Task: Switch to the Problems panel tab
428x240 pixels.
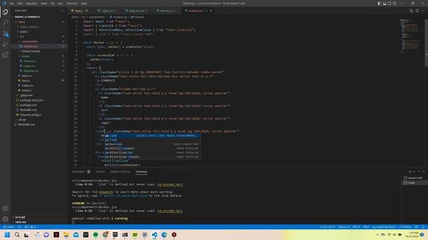Action: [x=78, y=172]
